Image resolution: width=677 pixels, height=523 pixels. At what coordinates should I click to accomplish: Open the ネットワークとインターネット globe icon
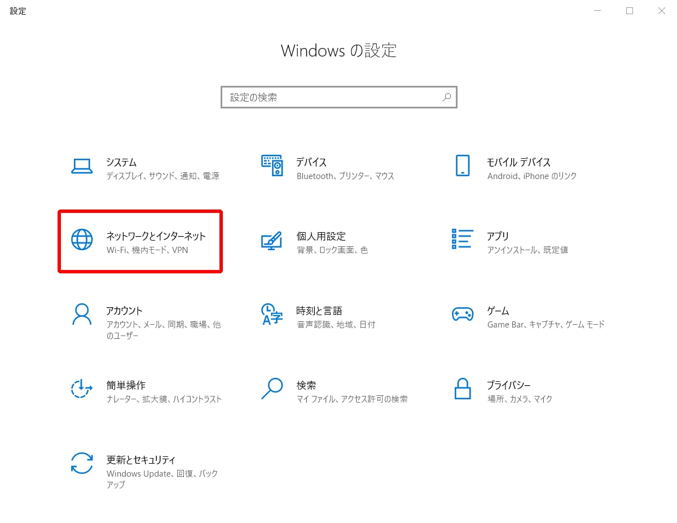click(82, 239)
